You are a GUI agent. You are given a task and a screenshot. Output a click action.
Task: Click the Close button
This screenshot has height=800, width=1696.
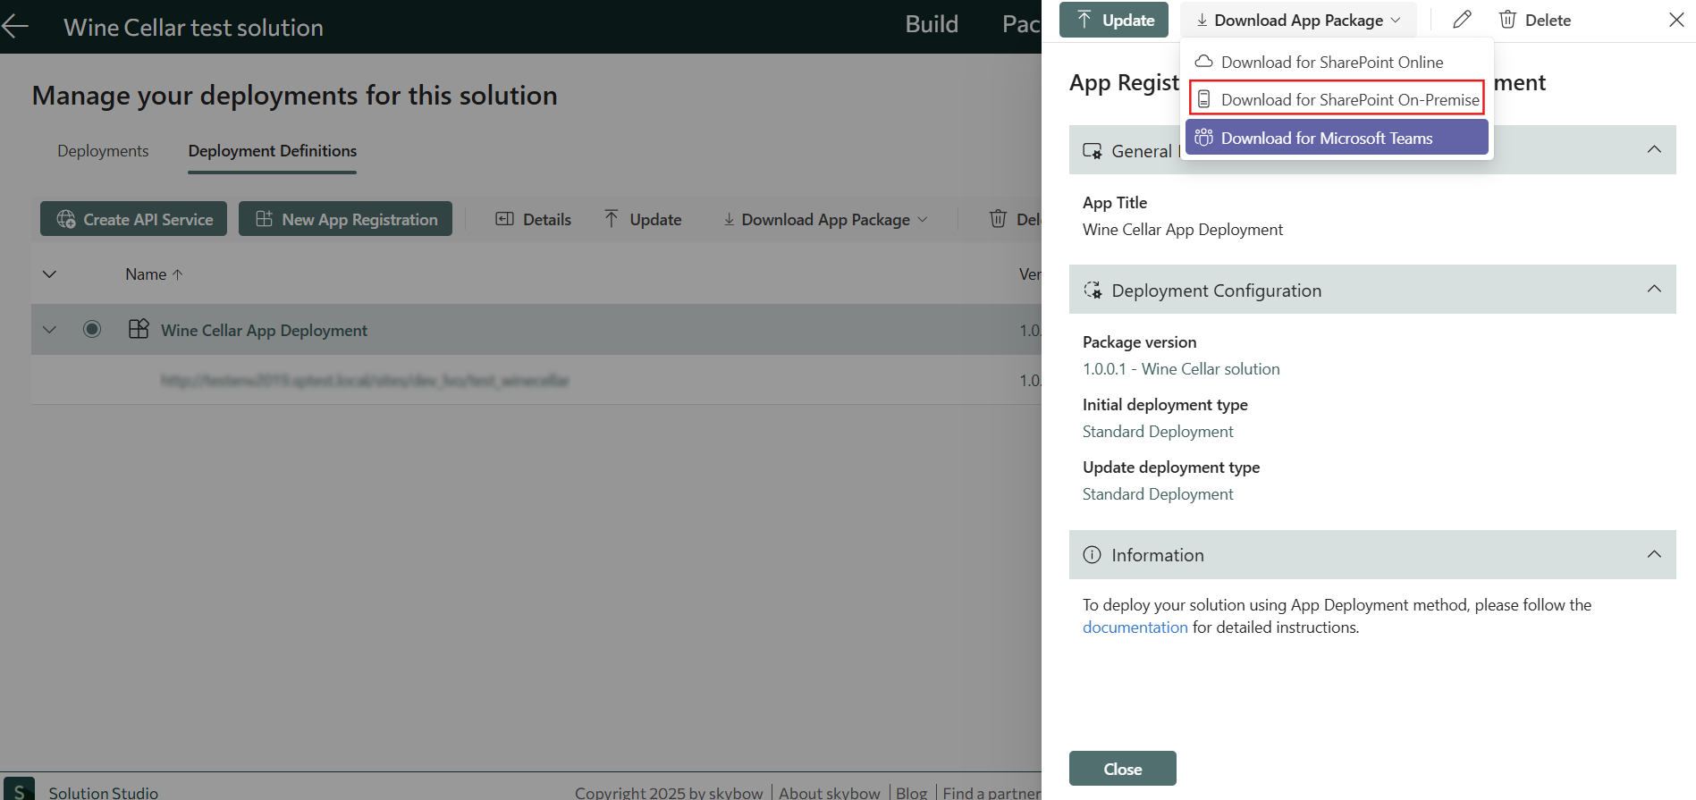pyautogui.click(x=1122, y=769)
